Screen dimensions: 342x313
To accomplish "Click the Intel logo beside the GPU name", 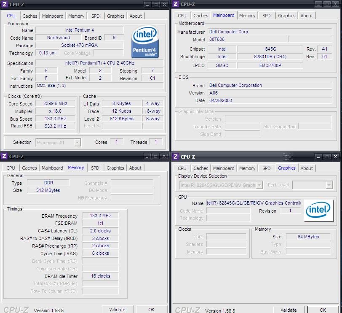I will pos(318,210).
